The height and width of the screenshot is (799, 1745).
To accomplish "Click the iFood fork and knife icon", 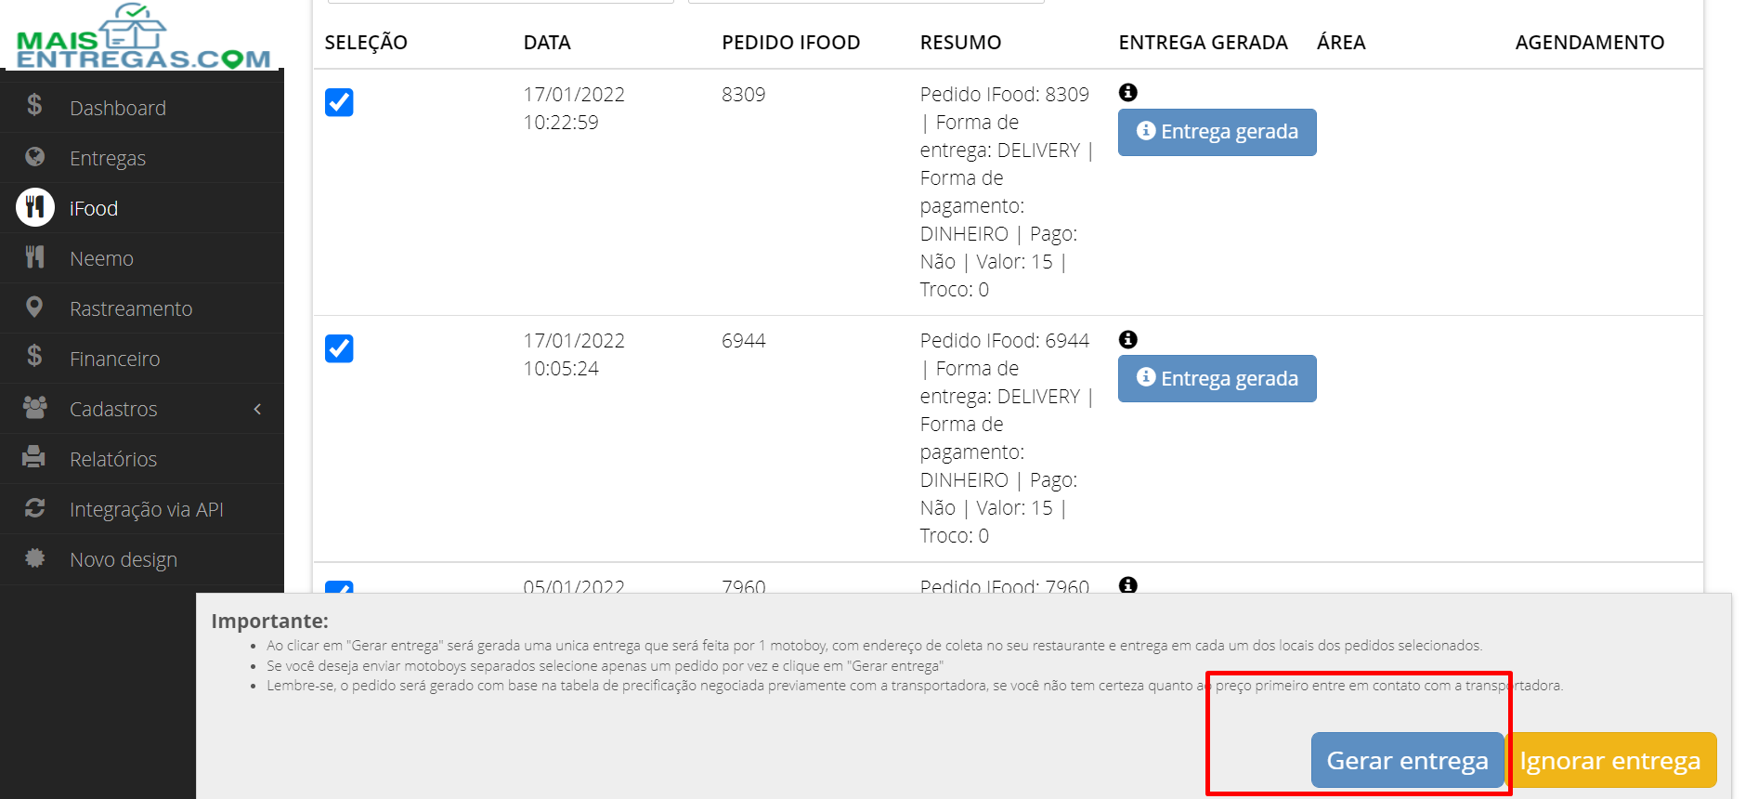I will (x=35, y=207).
